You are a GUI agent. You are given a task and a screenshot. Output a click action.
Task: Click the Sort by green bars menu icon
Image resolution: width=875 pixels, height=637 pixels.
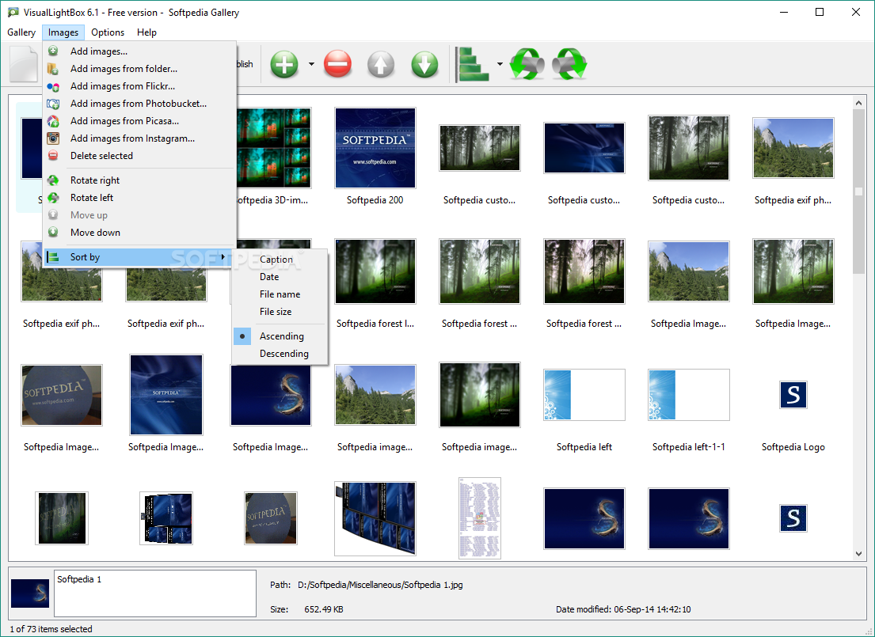pyautogui.click(x=53, y=257)
